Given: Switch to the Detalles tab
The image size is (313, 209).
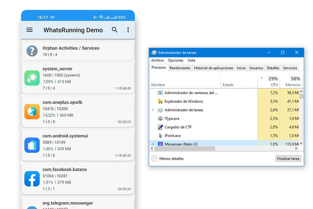Looking at the screenshot, I should tap(273, 68).
